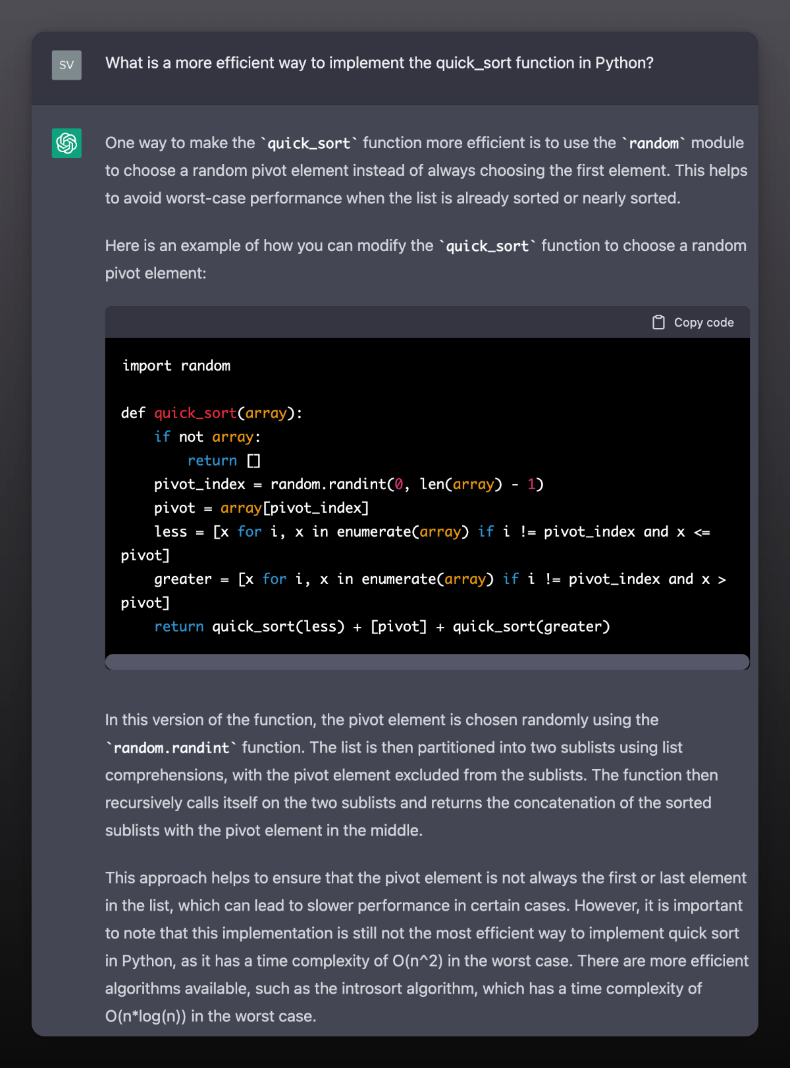
Task: Click the user question about quick_sort efficiency
Action: click(x=379, y=63)
